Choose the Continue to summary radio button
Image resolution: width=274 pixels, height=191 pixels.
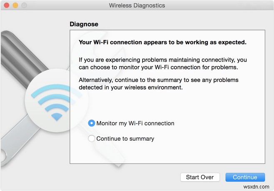pyautogui.click(x=92, y=139)
